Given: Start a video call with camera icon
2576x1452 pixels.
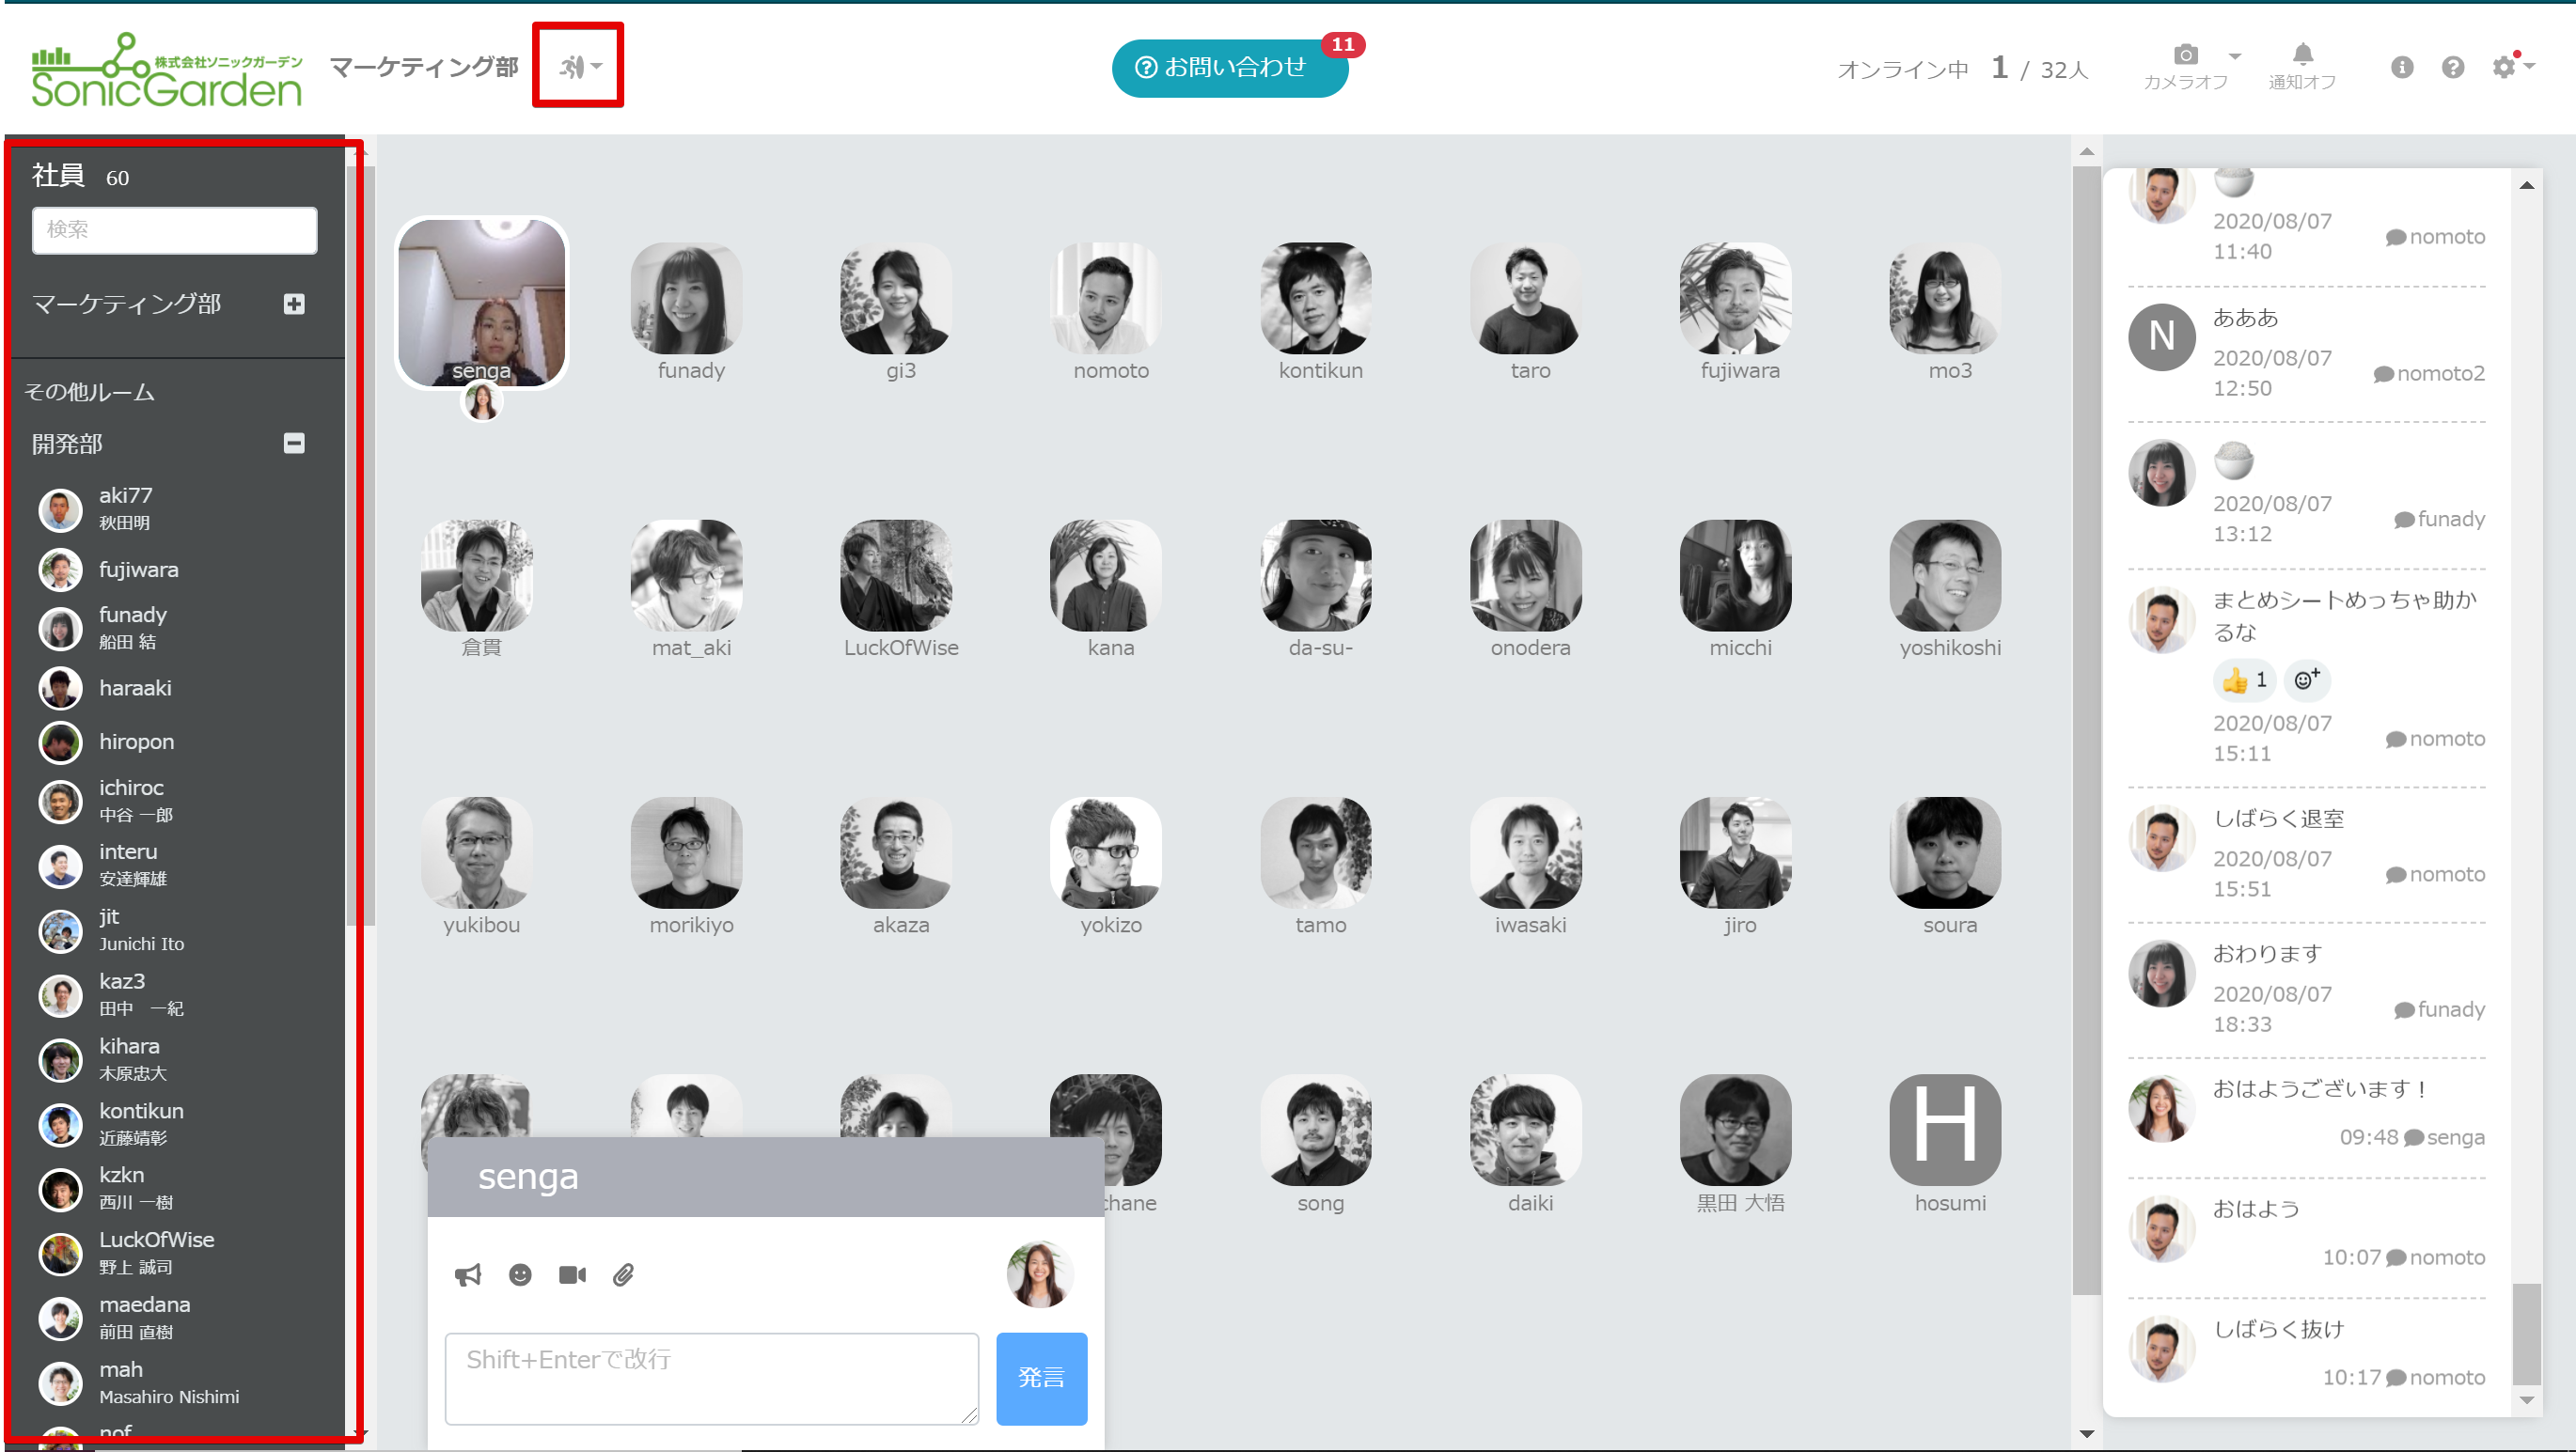Looking at the screenshot, I should [x=572, y=1274].
